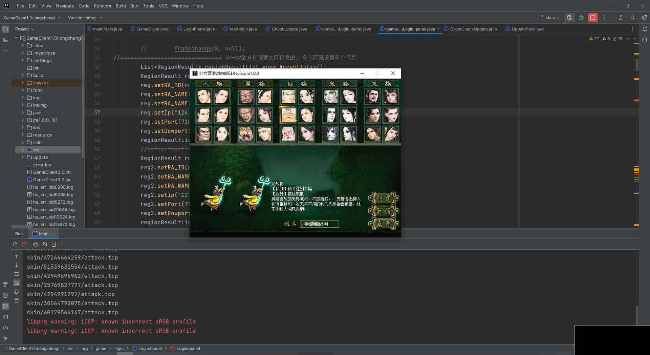Click the Debug bug icon in toolbar
Image resolution: width=650 pixels, height=355 pixels.
tap(581, 18)
